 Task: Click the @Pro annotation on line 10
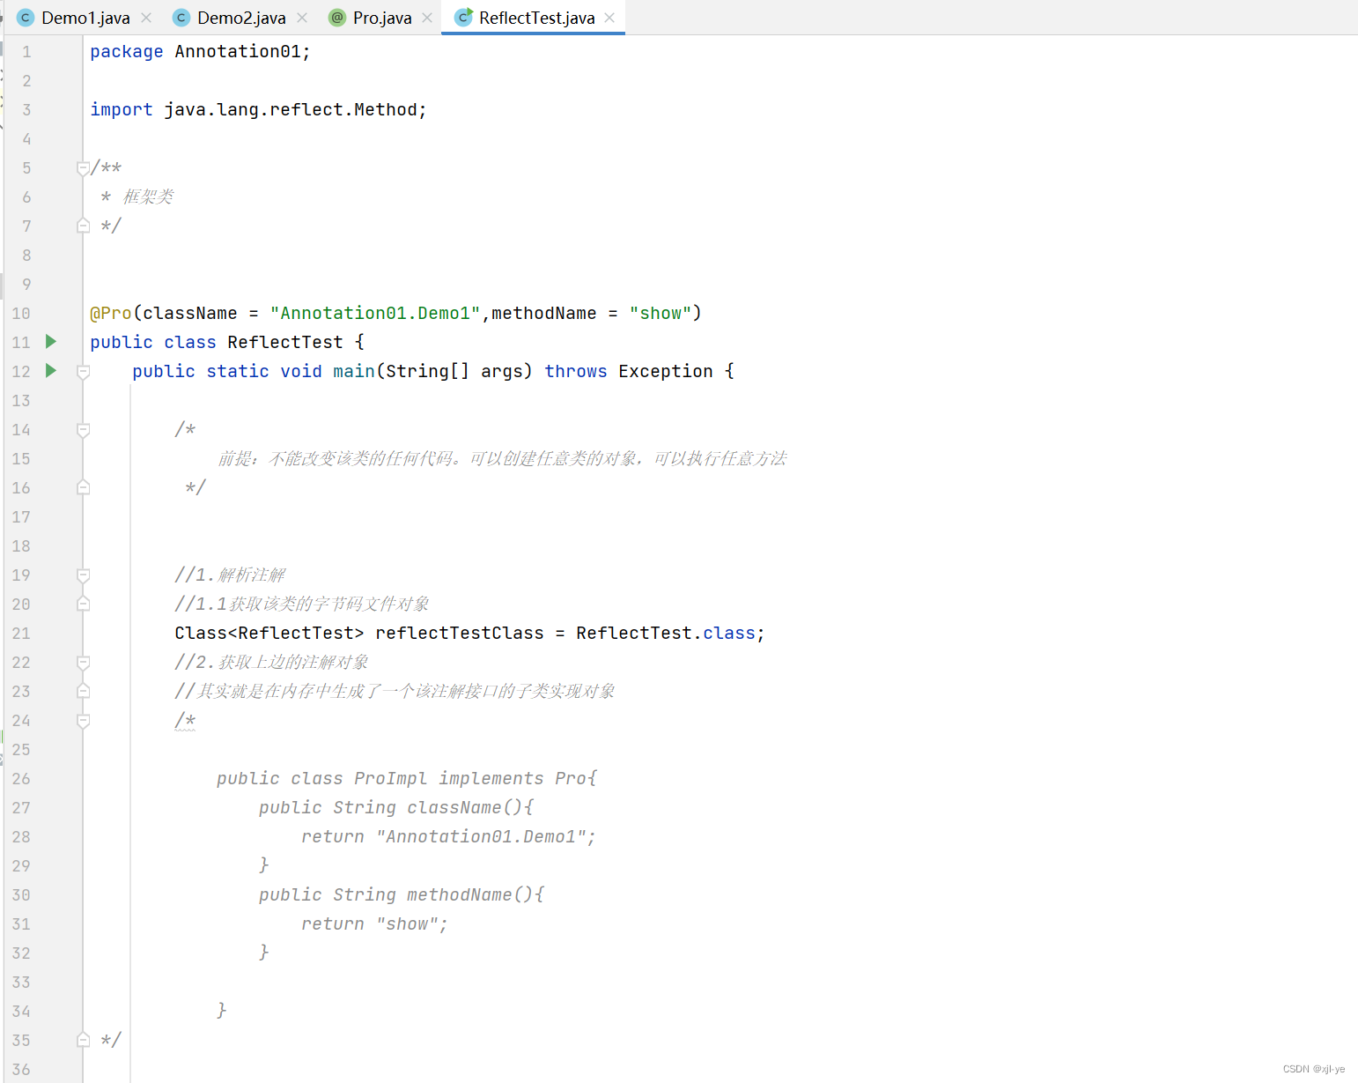(x=111, y=313)
